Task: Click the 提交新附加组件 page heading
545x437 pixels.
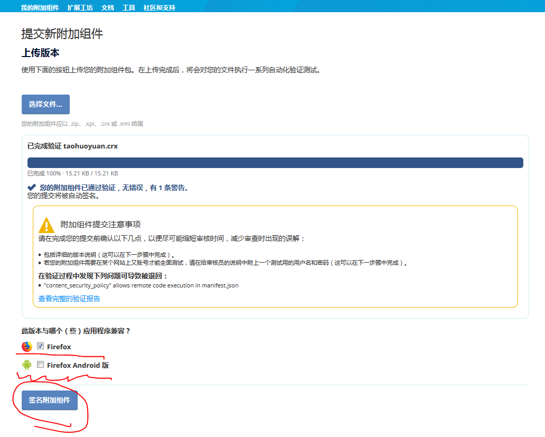Action: tap(62, 34)
